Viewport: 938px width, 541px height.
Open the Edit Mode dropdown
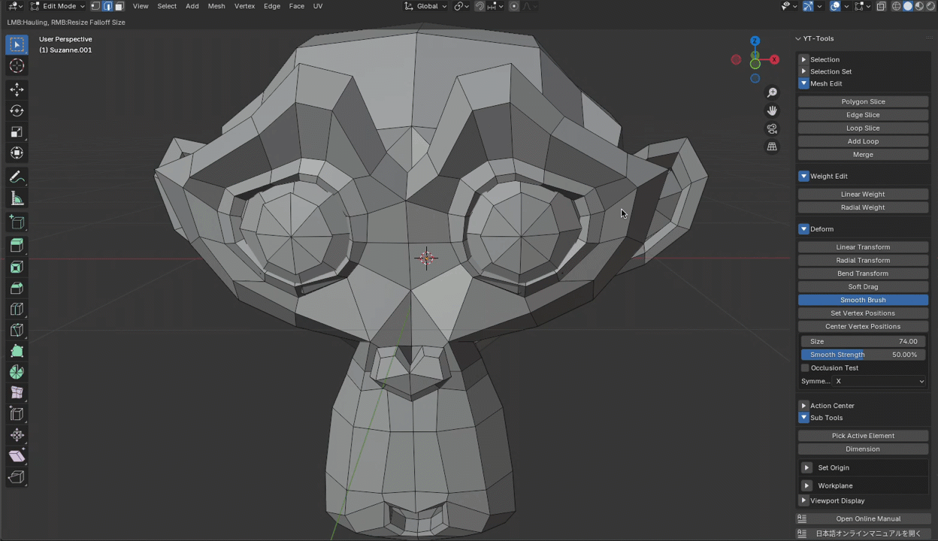pyautogui.click(x=59, y=6)
